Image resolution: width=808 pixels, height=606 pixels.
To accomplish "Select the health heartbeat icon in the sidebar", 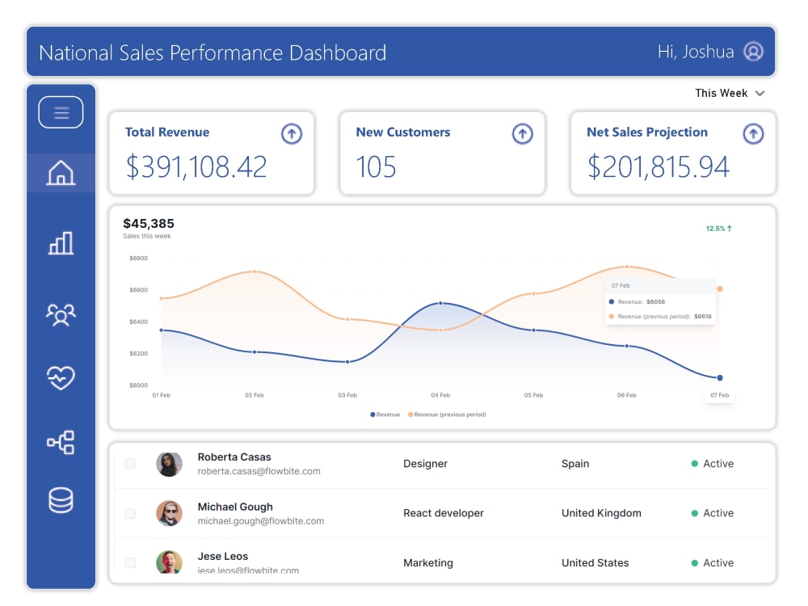I will click(x=61, y=376).
